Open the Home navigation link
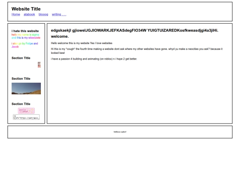Image resolution: width=240 pixels, height=180 pixels. (16, 14)
